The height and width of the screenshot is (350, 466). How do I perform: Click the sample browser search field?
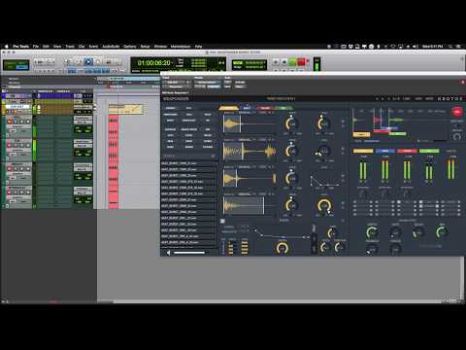188,156
